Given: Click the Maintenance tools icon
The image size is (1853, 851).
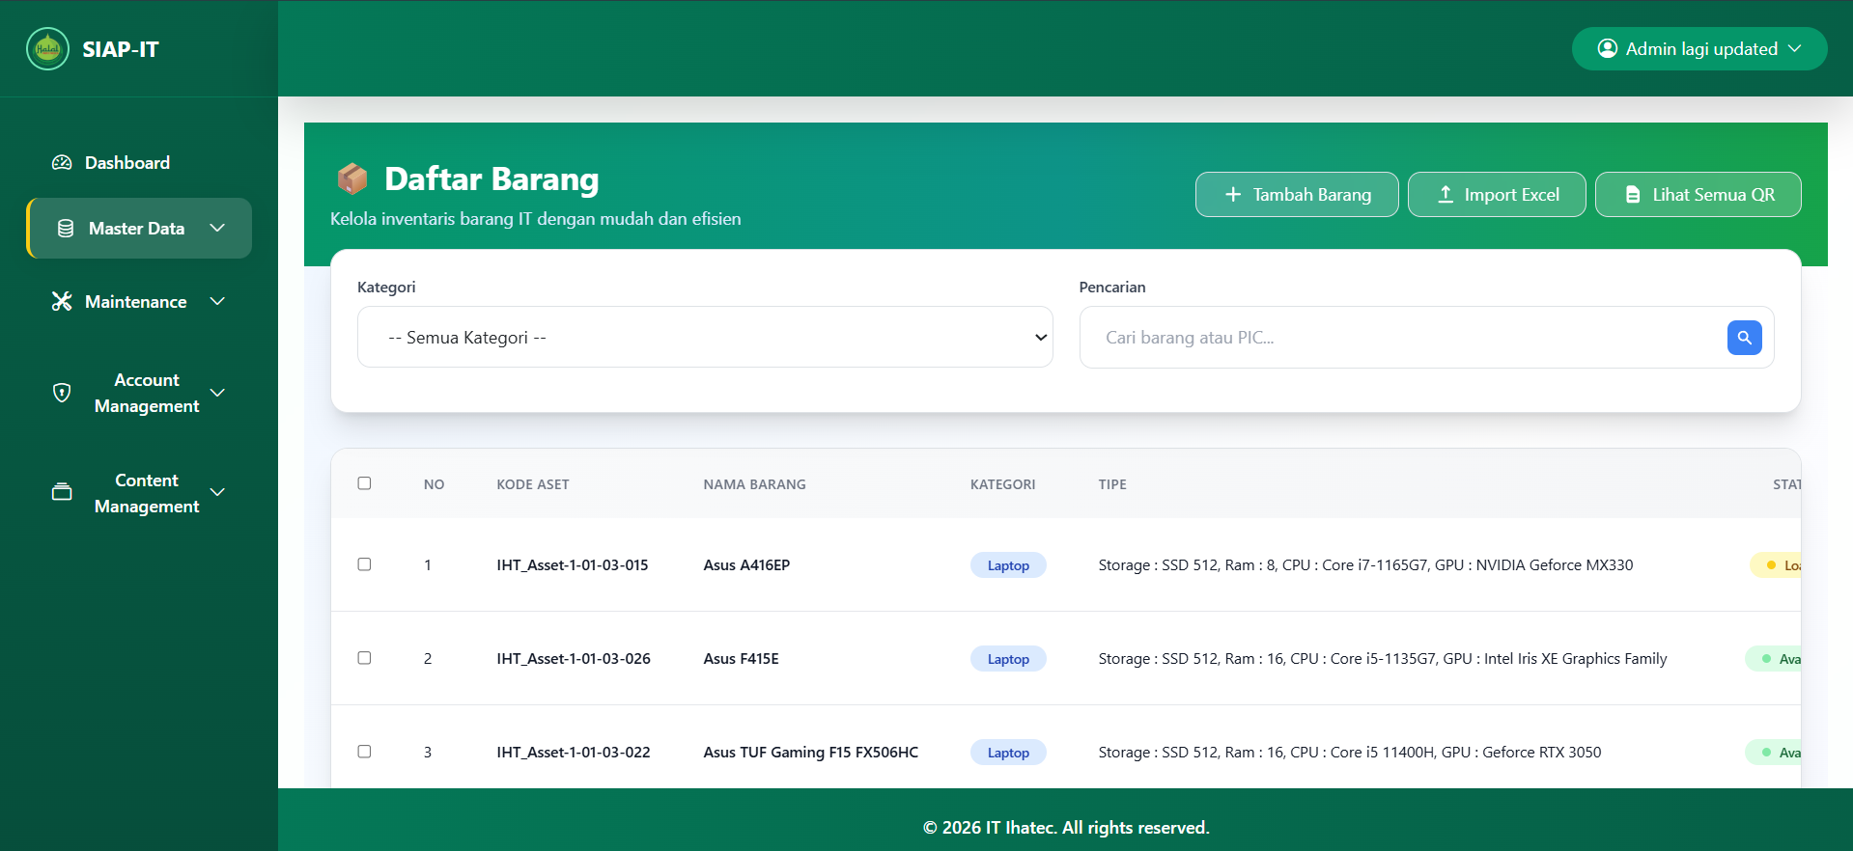Looking at the screenshot, I should [62, 301].
